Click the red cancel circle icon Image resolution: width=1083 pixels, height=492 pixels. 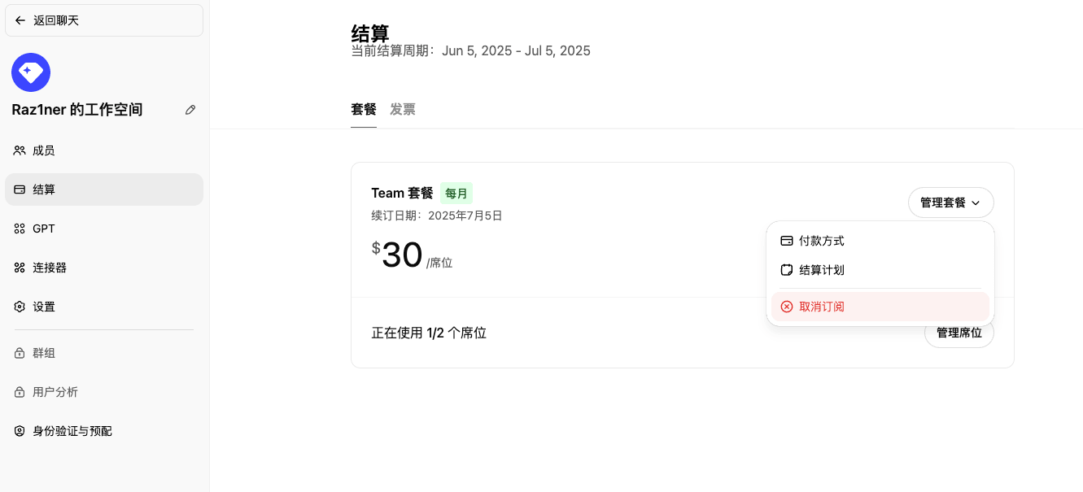tap(786, 307)
